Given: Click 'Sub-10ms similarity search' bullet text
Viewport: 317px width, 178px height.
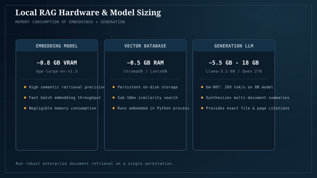Looking at the screenshot, I should click(148, 98).
